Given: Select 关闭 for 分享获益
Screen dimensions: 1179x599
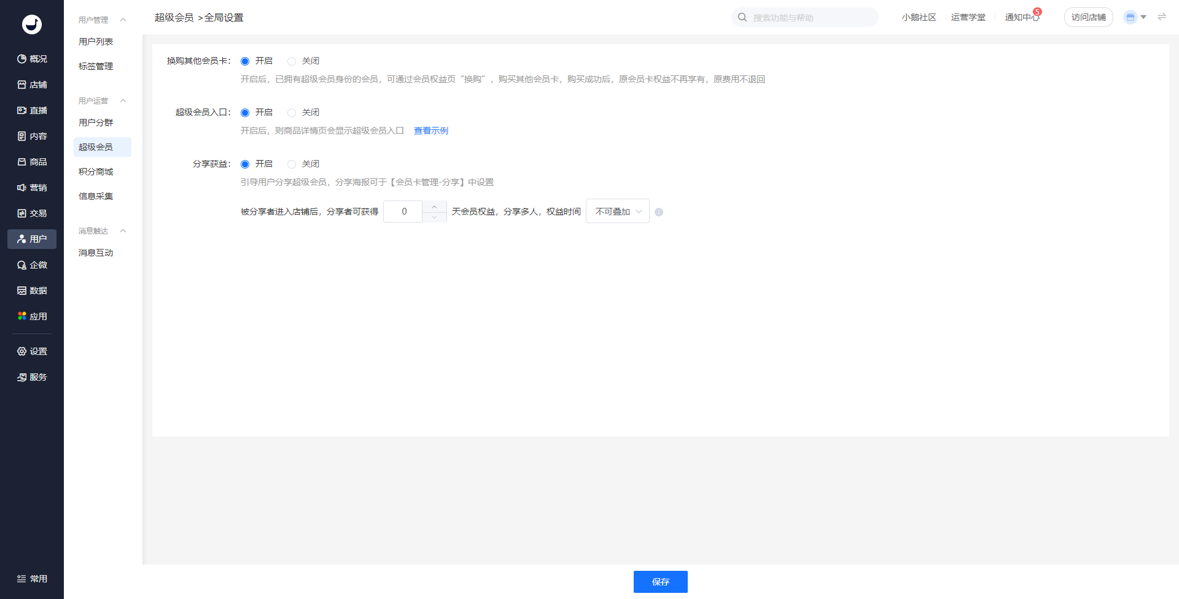Looking at the screenshot, I should [292, 164].
